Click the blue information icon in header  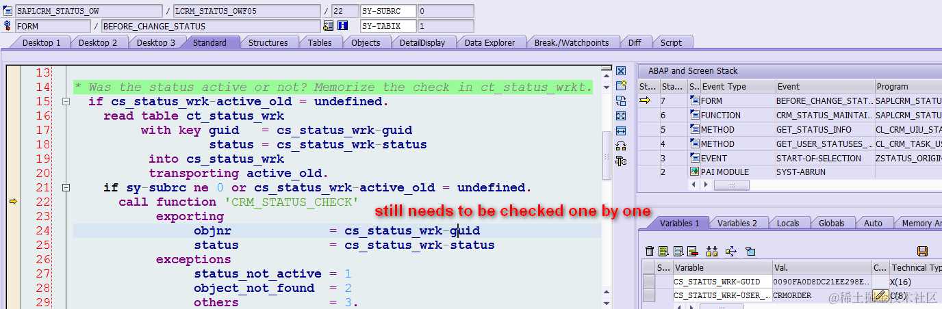click(x=343, y=26)
